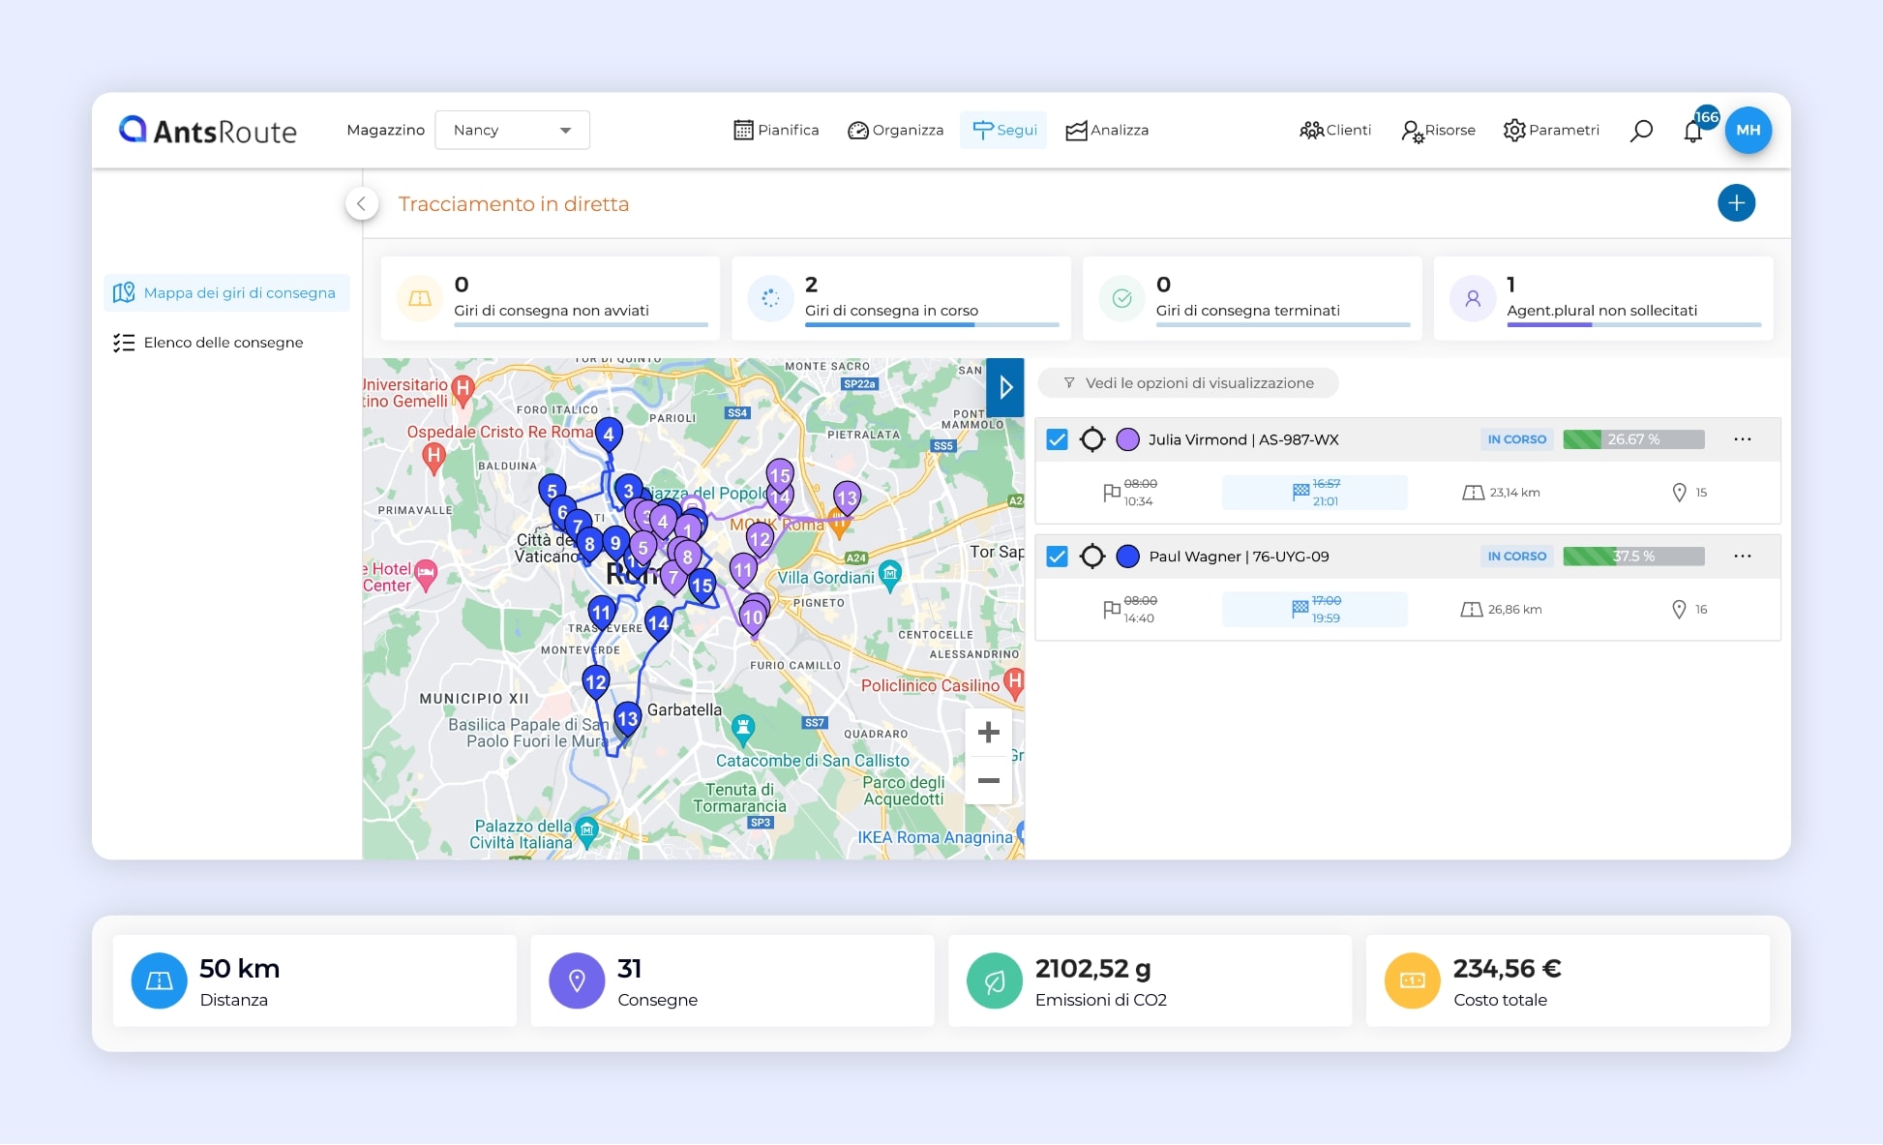
Task: Switch to the Analizza tab
Action: [x=1107, y=131]
